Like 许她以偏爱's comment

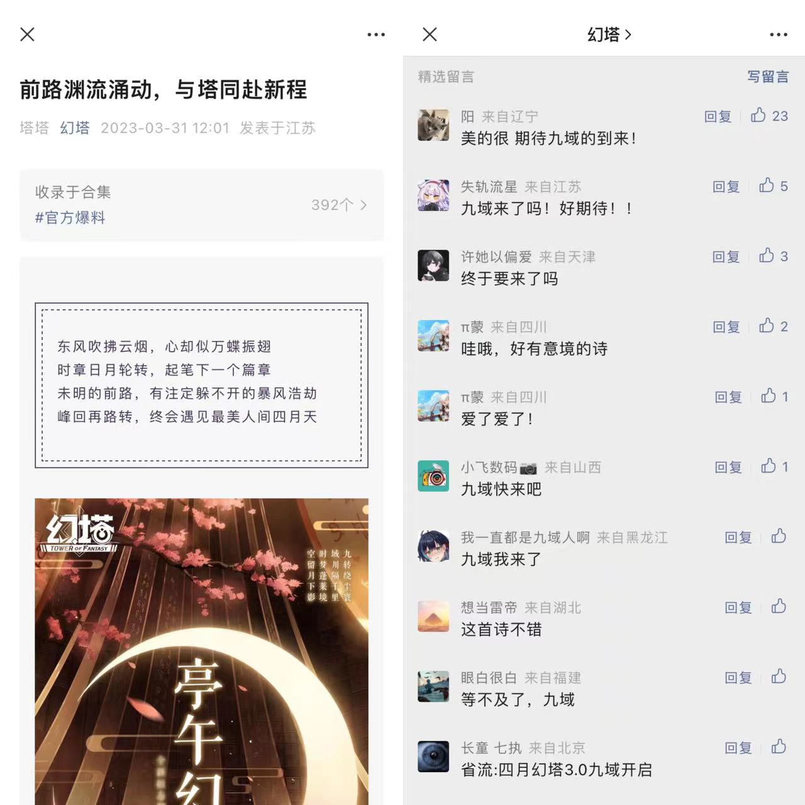(x=767, y=255)
